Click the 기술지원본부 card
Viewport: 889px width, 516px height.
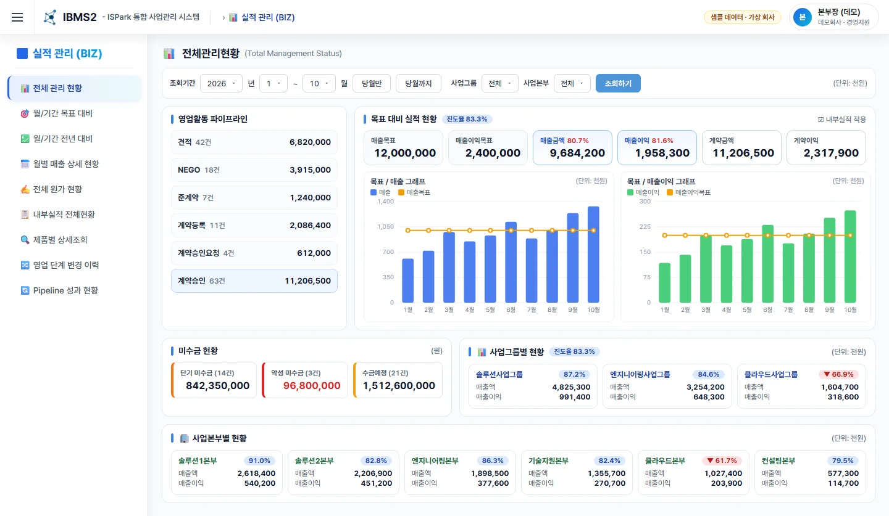[x=577, y=472]
